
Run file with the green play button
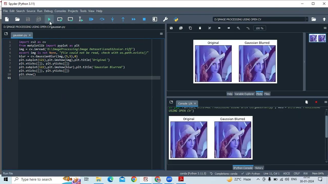click(x=49, y=19)
